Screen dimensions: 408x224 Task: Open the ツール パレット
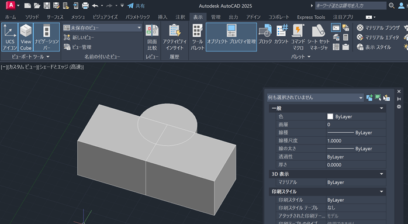coord(197,37)
